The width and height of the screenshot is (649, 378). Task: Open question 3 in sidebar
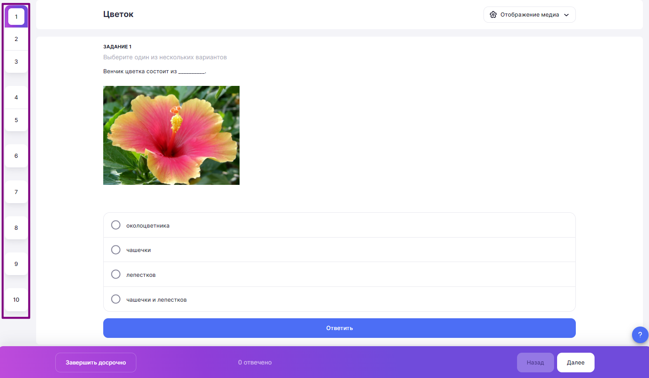point(17,61)
